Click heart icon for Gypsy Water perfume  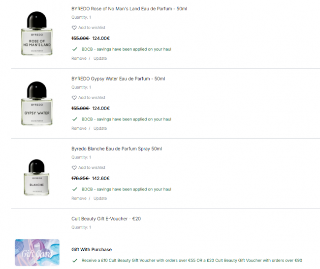pyautogui.click(x=74, y=98)
